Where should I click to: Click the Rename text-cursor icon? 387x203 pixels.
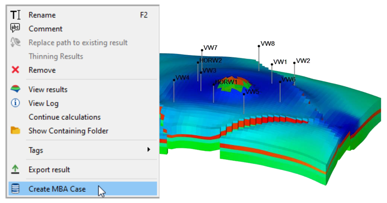15,15
